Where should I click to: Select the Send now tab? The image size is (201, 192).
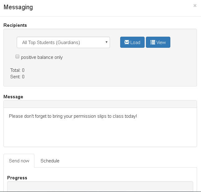(19, 161)
